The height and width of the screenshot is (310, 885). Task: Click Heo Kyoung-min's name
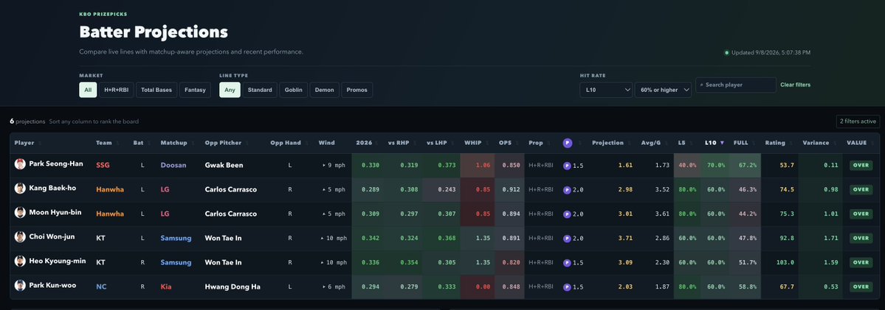coord(59,261)
